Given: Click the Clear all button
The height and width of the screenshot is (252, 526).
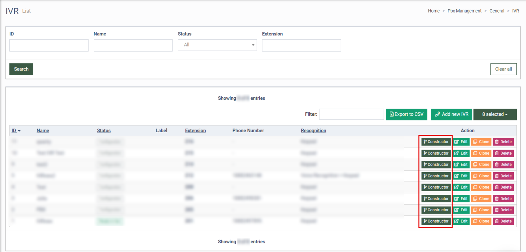Looking at the screenshot, I should tap(503, 69).
